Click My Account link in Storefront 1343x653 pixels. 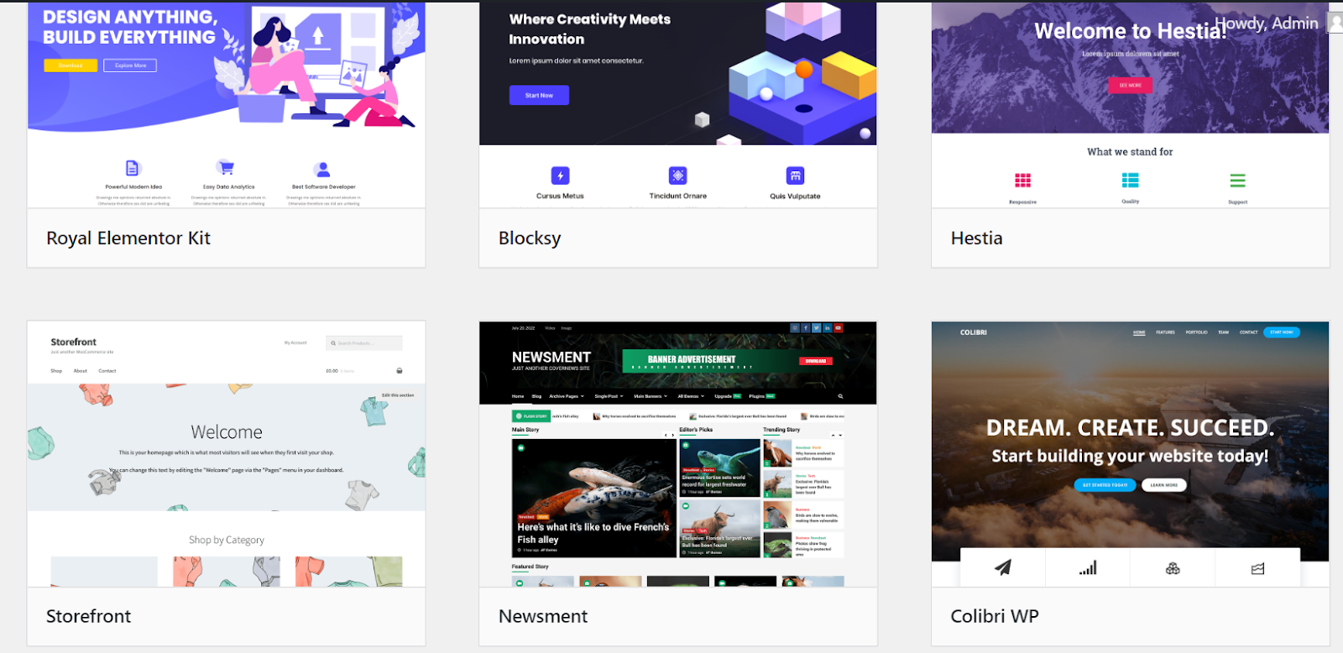(295, 342)
